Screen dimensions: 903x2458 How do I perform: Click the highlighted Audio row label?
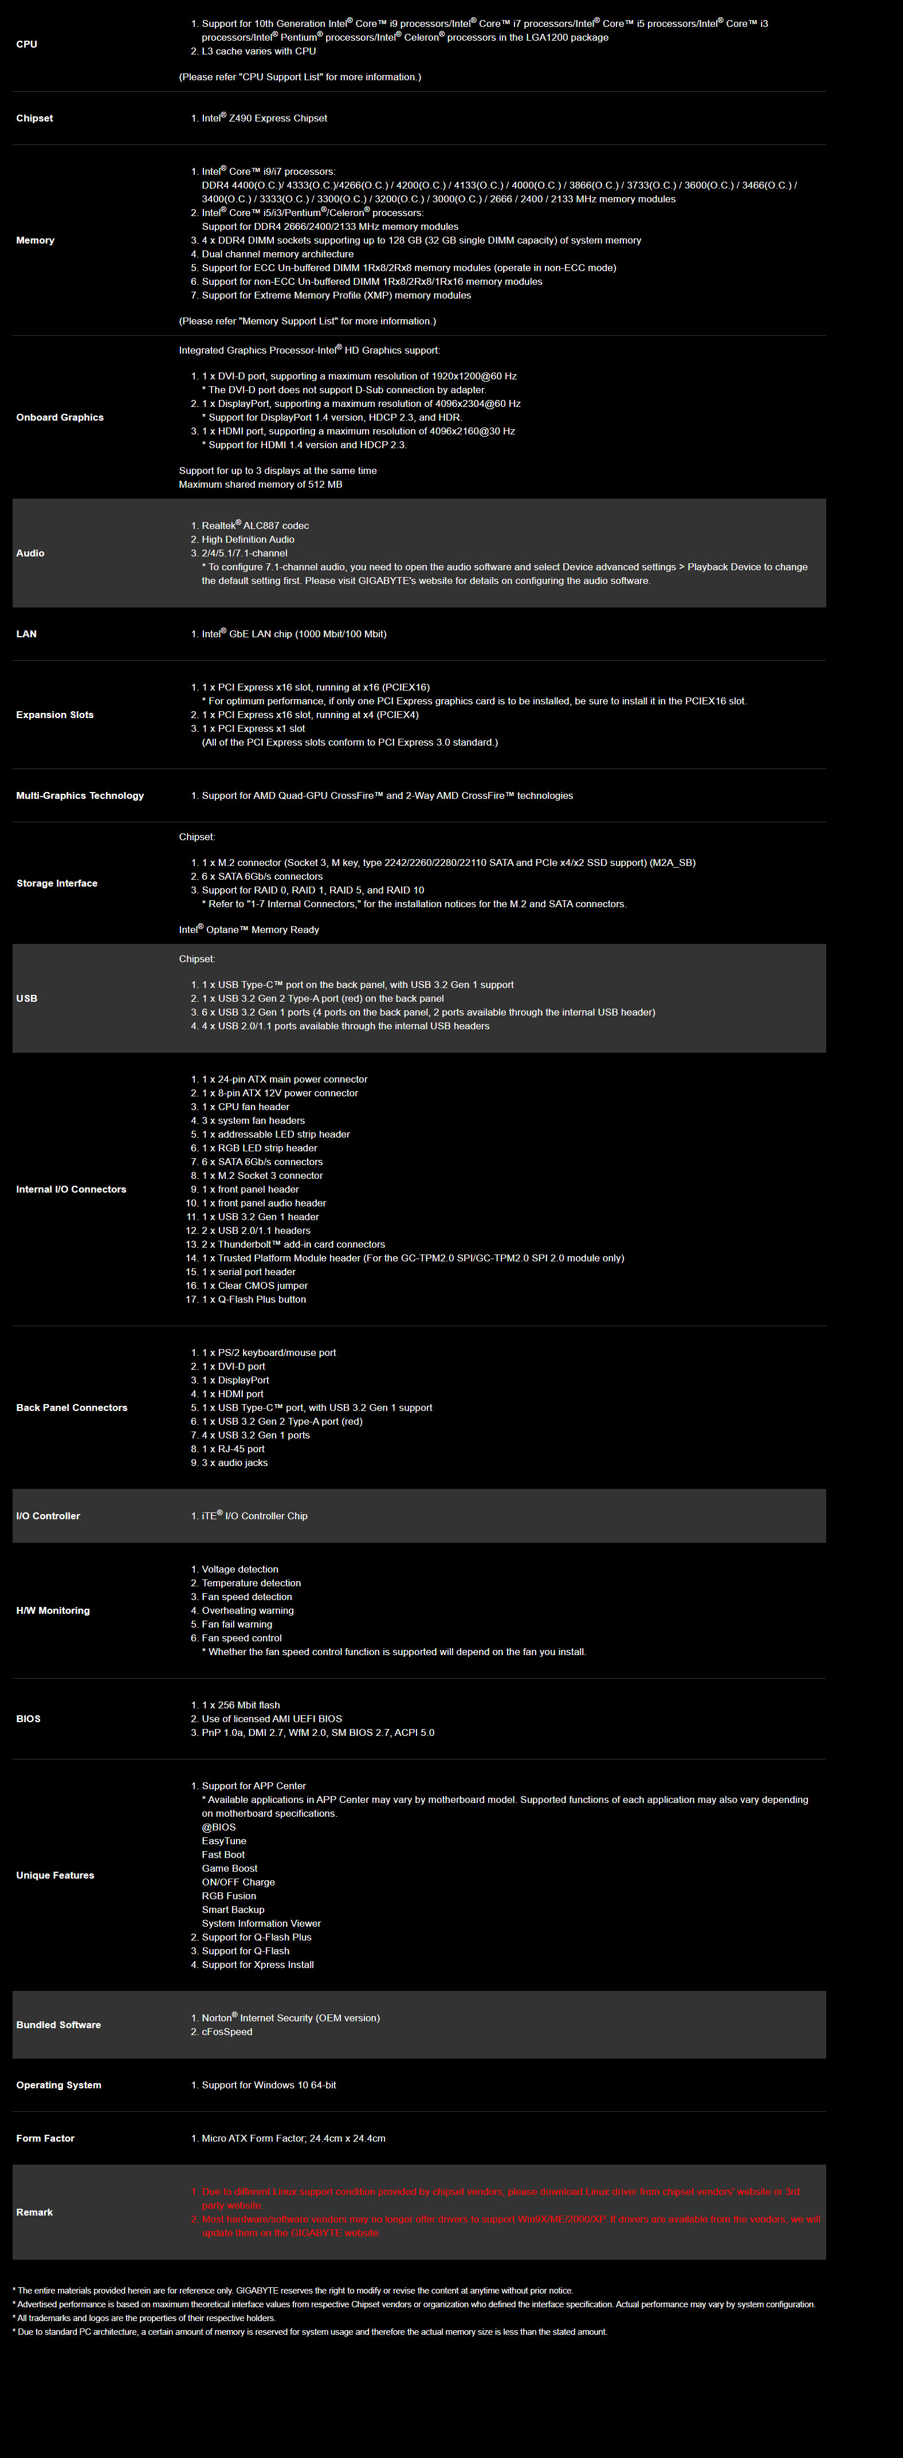[x=30, y=554]
